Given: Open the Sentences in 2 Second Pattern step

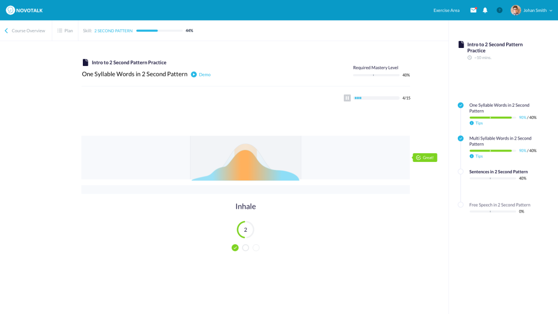Looking at the screenshot, I should pos(498,172).
